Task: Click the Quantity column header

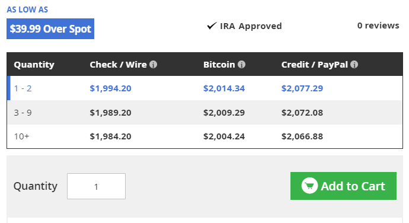Action: [34, 65]
